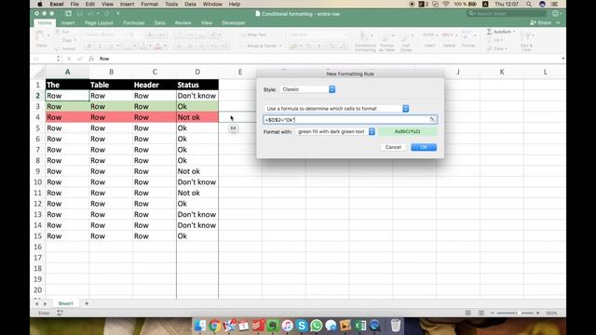Open the Style dropdown showing Classic

[x=307, y=89]
